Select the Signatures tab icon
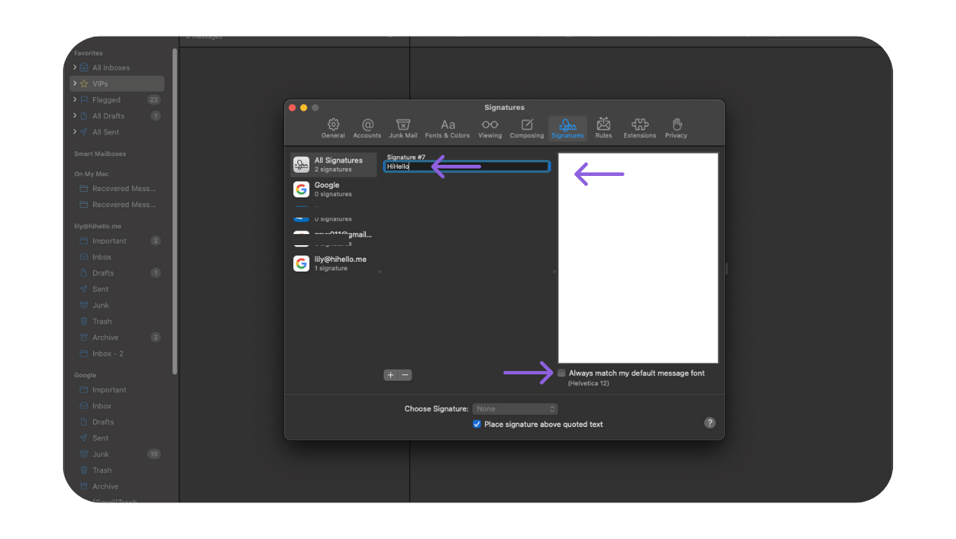 567,127
